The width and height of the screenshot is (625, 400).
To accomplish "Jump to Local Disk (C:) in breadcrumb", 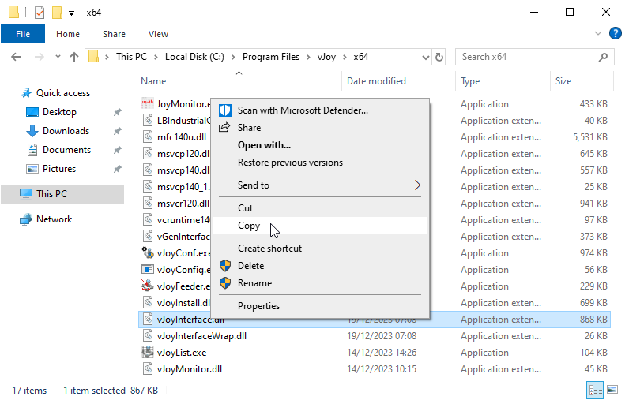I will tap(194, 57).
